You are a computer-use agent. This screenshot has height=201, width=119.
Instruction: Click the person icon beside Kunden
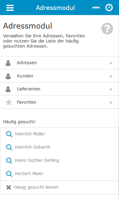tap(8, 76)
